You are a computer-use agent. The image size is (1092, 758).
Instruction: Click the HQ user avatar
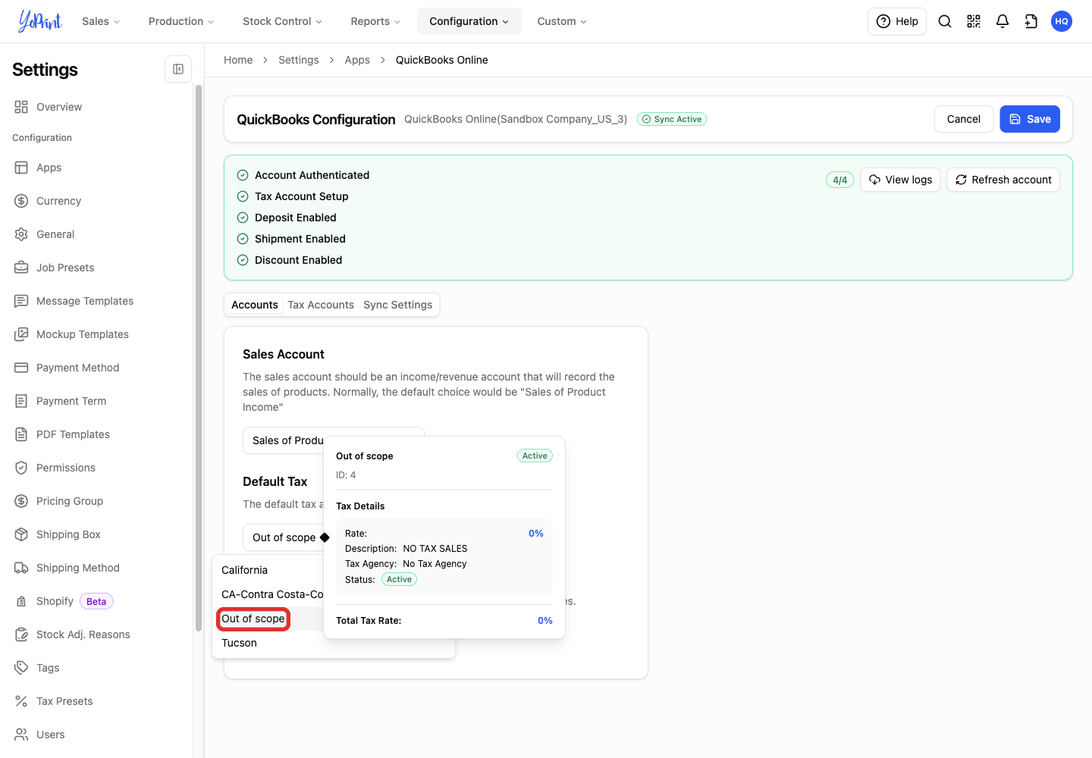coord(1062,21)
